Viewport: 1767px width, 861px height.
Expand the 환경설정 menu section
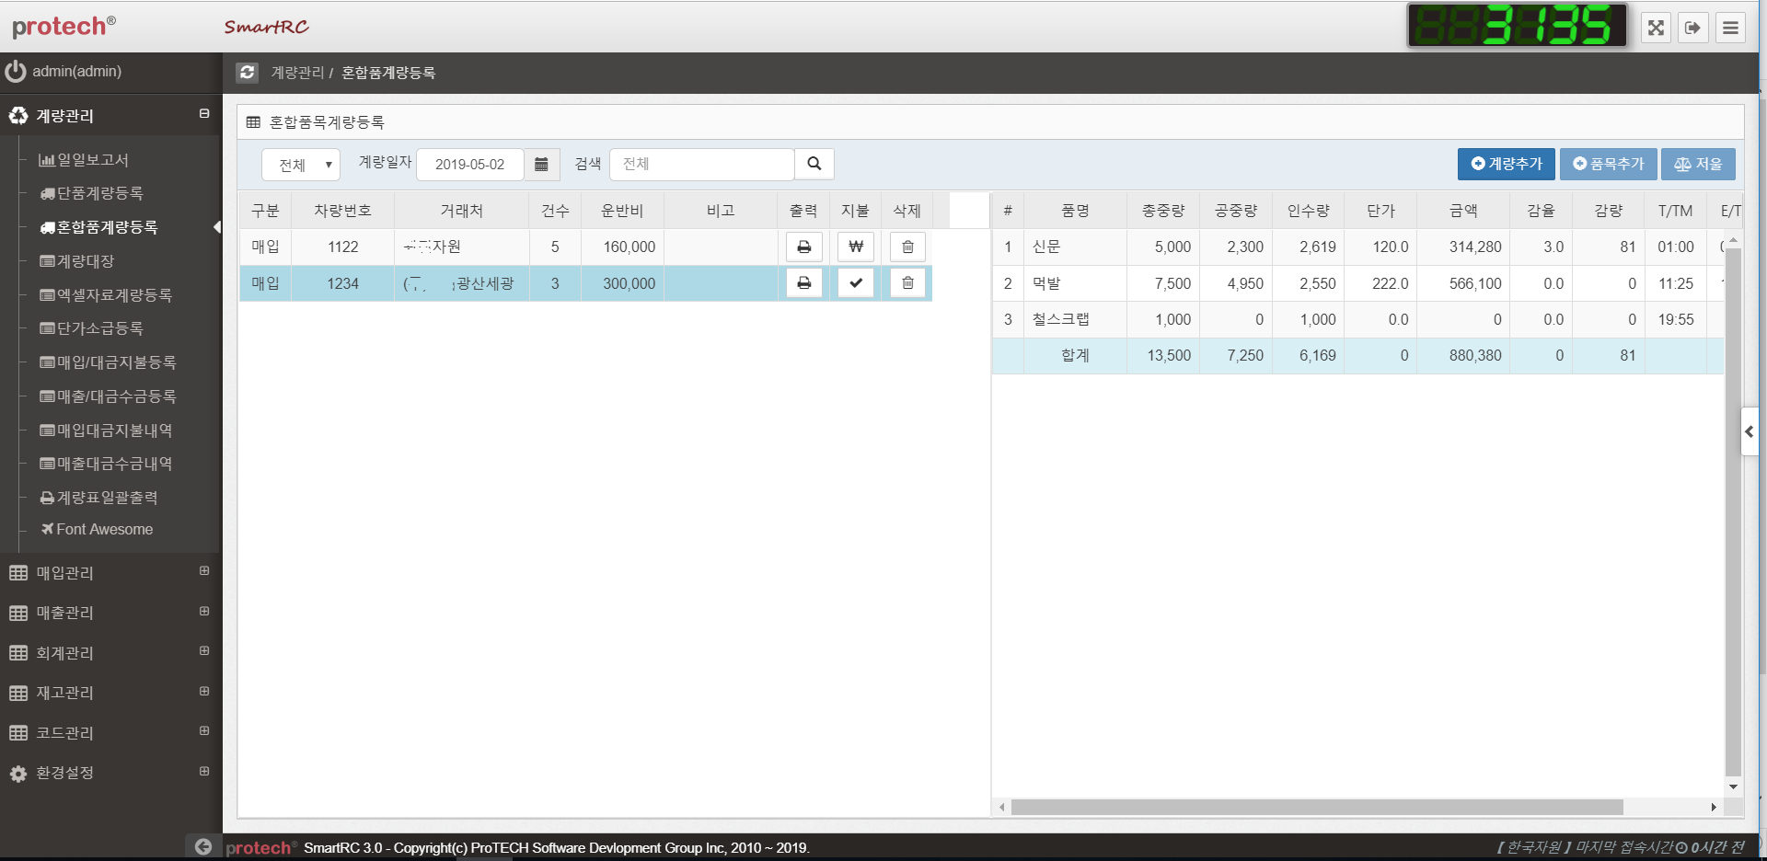pyautogui.click(x=64, y=773)
